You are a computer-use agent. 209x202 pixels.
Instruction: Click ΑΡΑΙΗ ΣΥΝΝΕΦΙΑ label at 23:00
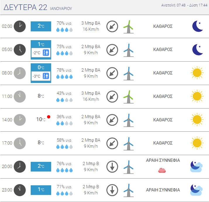163,190
